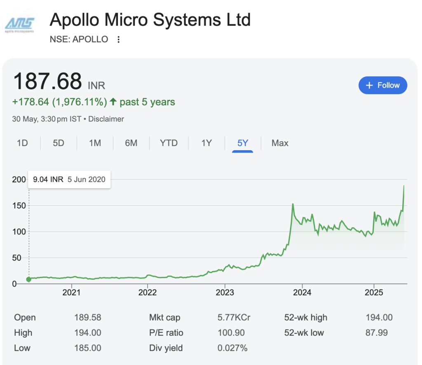Open the Disclaimer link

(106, 119)
